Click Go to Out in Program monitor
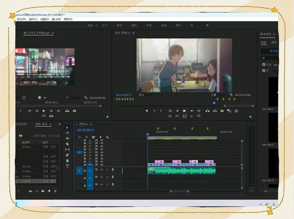The image size is (294, 219). [199, 111]
